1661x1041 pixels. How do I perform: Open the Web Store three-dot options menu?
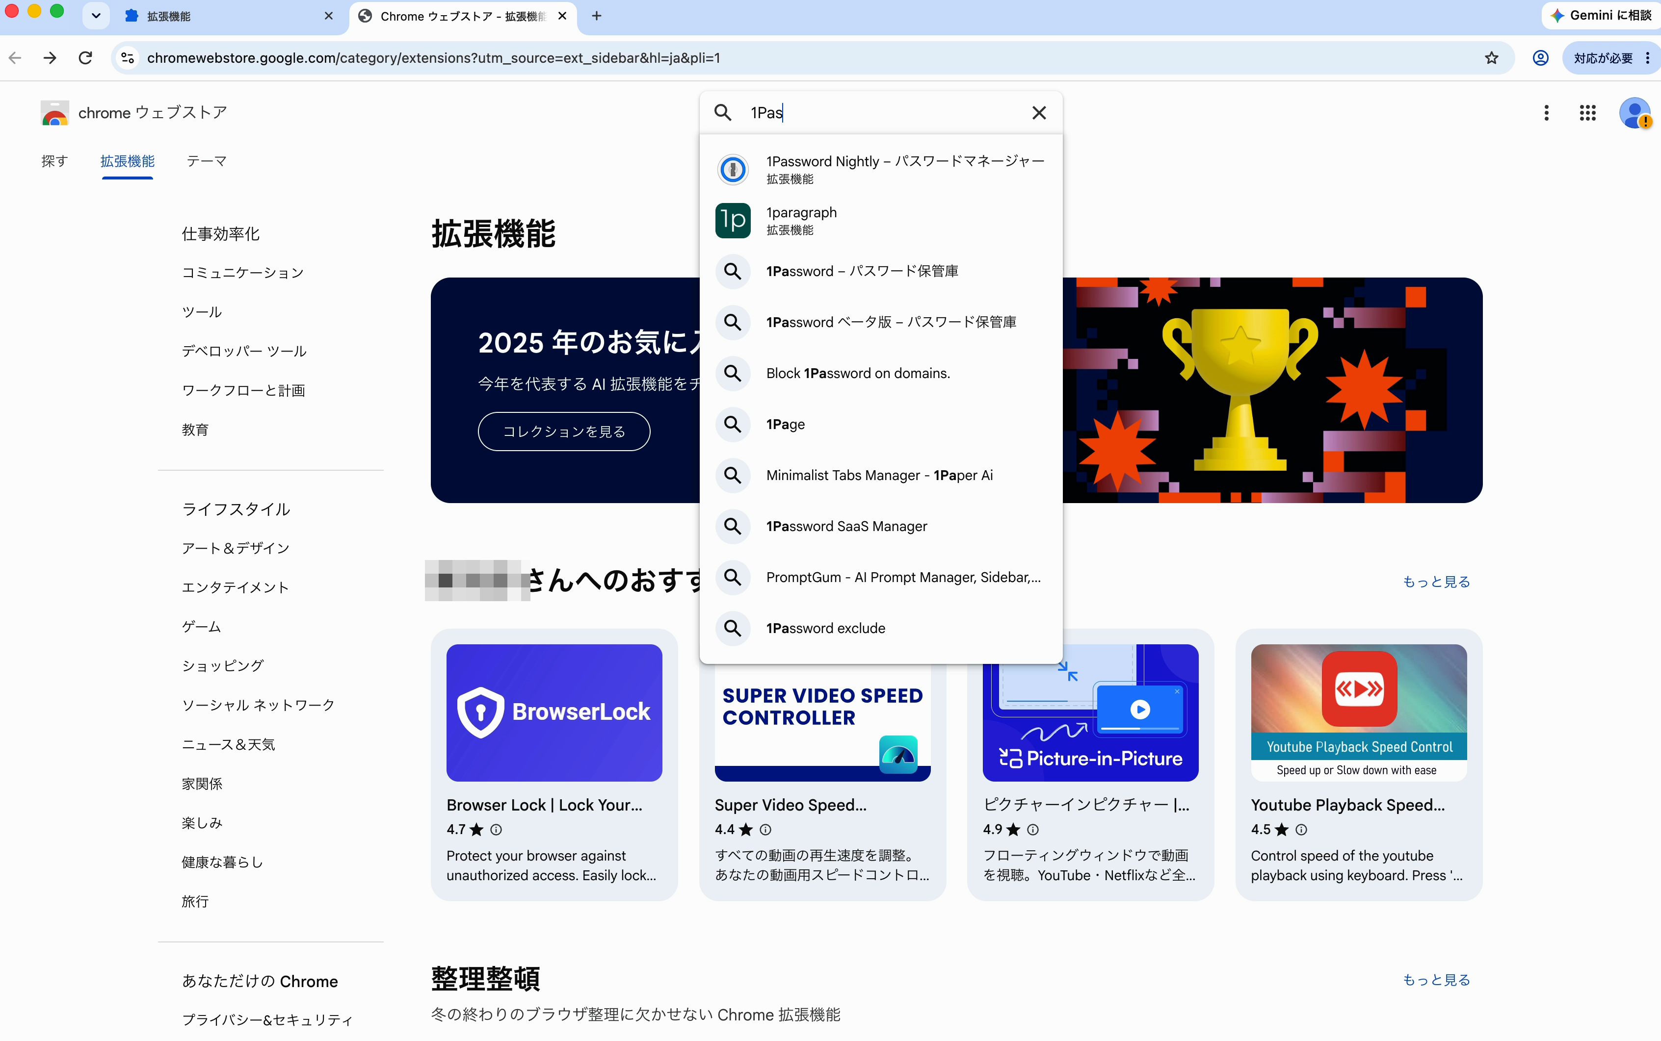(x=1547, y=113)
